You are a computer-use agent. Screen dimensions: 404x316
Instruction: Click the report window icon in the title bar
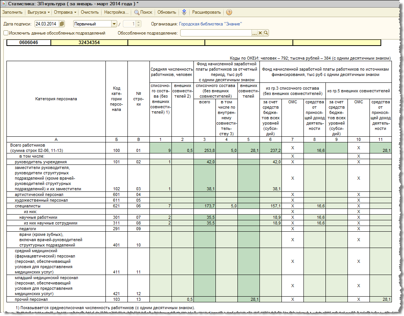click(4, 3)
